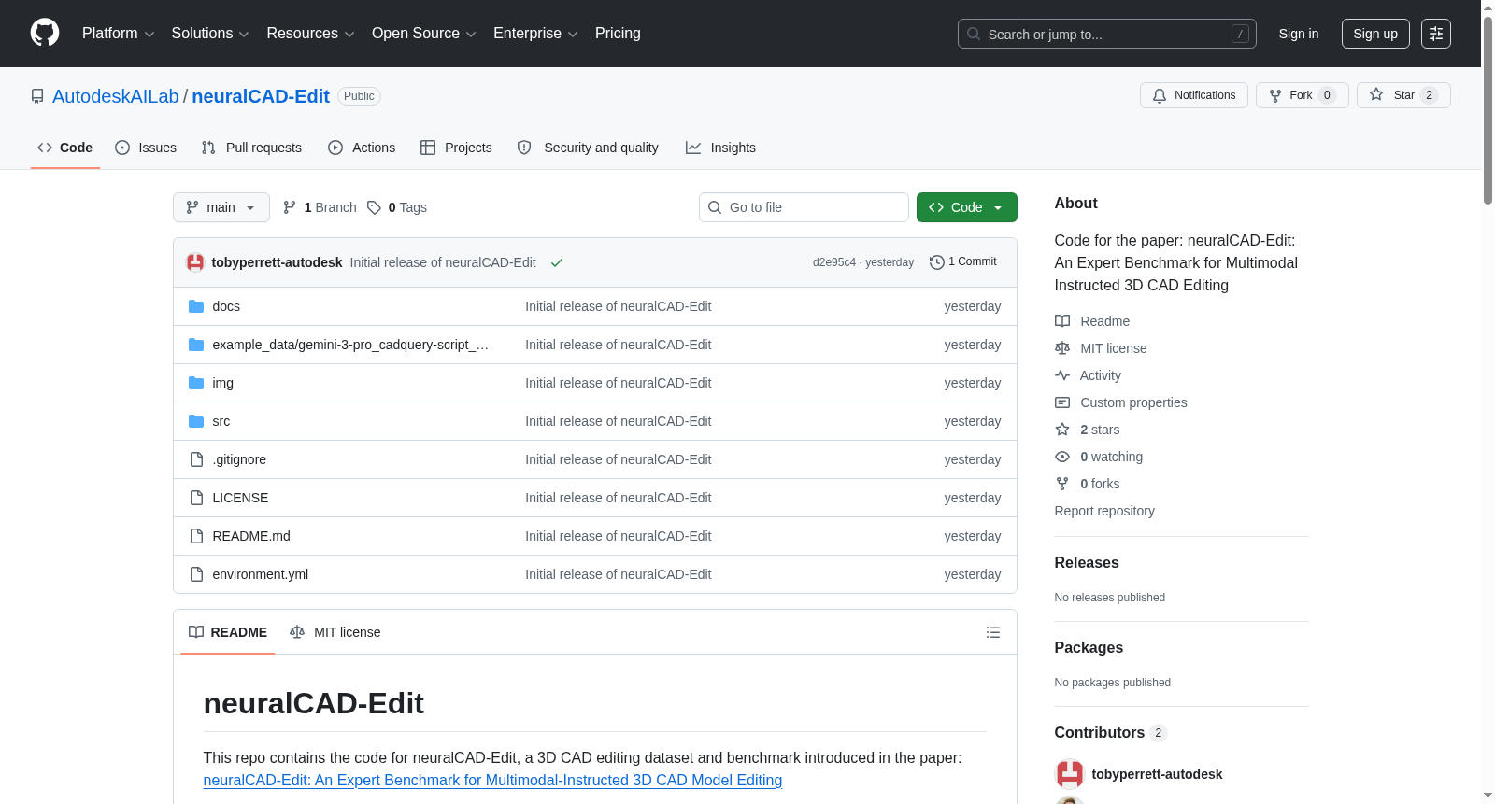Open the Contributors heading link
The image size is (1495, 804).
tap(1111, 733)
